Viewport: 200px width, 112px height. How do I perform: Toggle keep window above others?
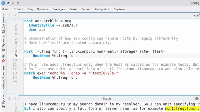click(x=13, y=3)
